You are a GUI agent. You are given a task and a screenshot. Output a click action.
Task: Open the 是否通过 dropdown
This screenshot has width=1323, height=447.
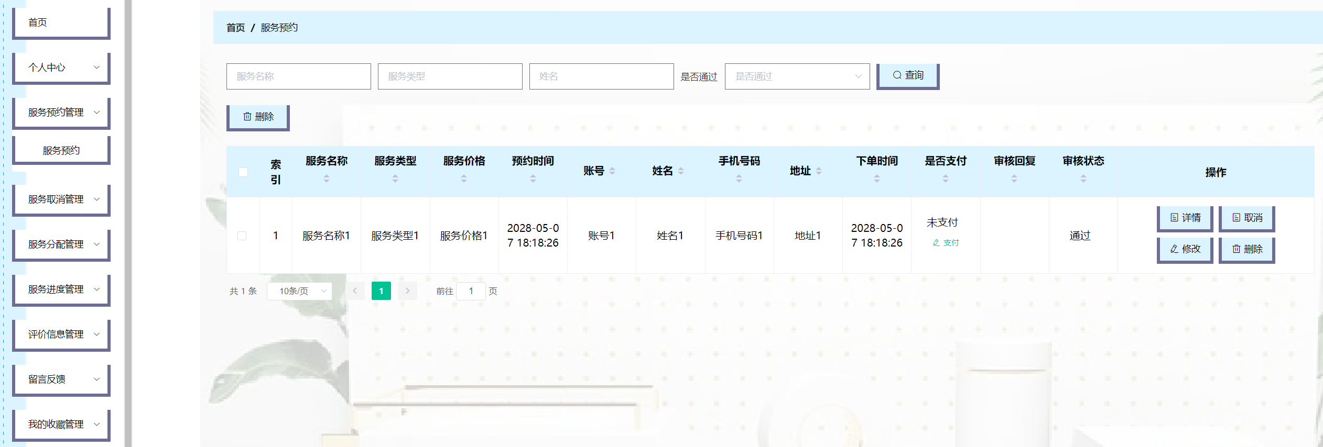[x=797, y=76]
